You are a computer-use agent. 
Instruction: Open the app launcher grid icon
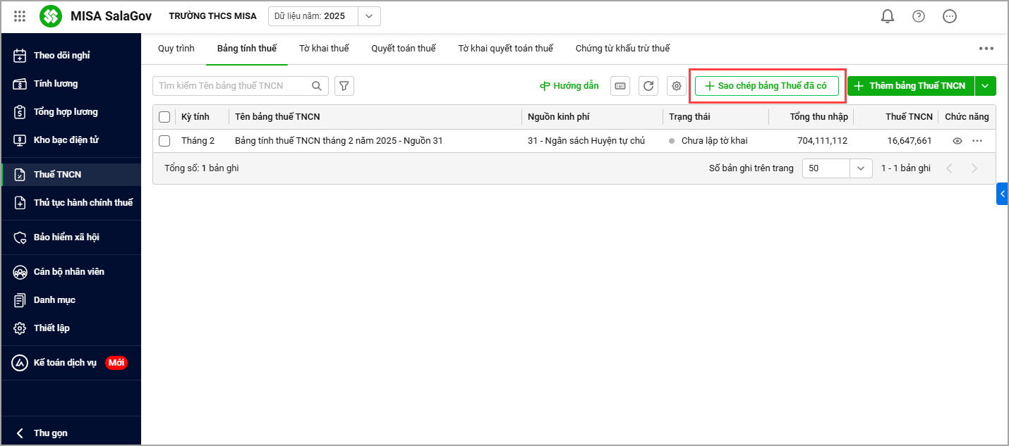(20, 16)
